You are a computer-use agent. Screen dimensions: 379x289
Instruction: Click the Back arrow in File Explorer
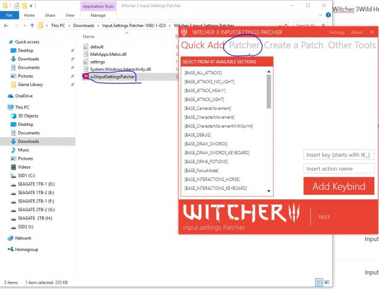(x=7, y=26)
